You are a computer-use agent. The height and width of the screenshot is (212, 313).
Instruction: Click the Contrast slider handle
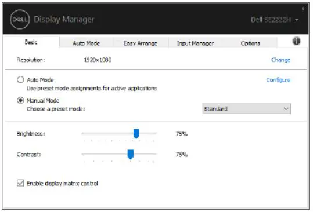point(130,154)
